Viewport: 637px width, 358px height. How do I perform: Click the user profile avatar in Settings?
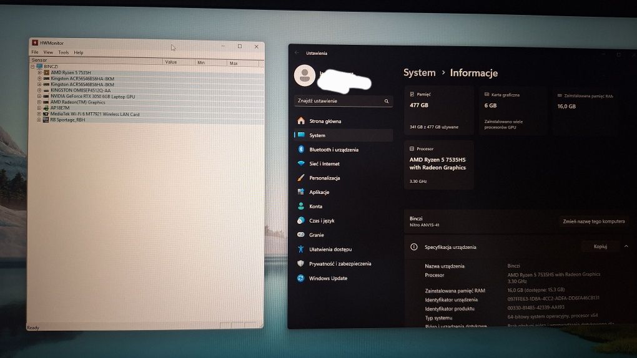[305, 75]
